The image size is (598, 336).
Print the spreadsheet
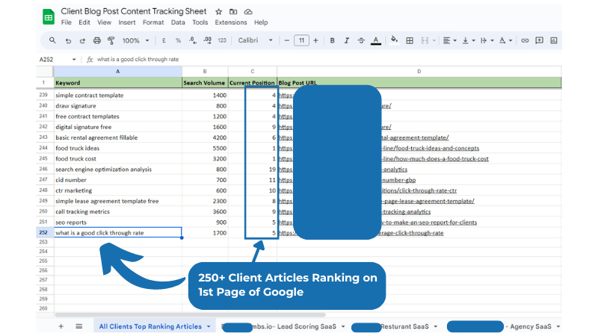[x=97, y=40]
